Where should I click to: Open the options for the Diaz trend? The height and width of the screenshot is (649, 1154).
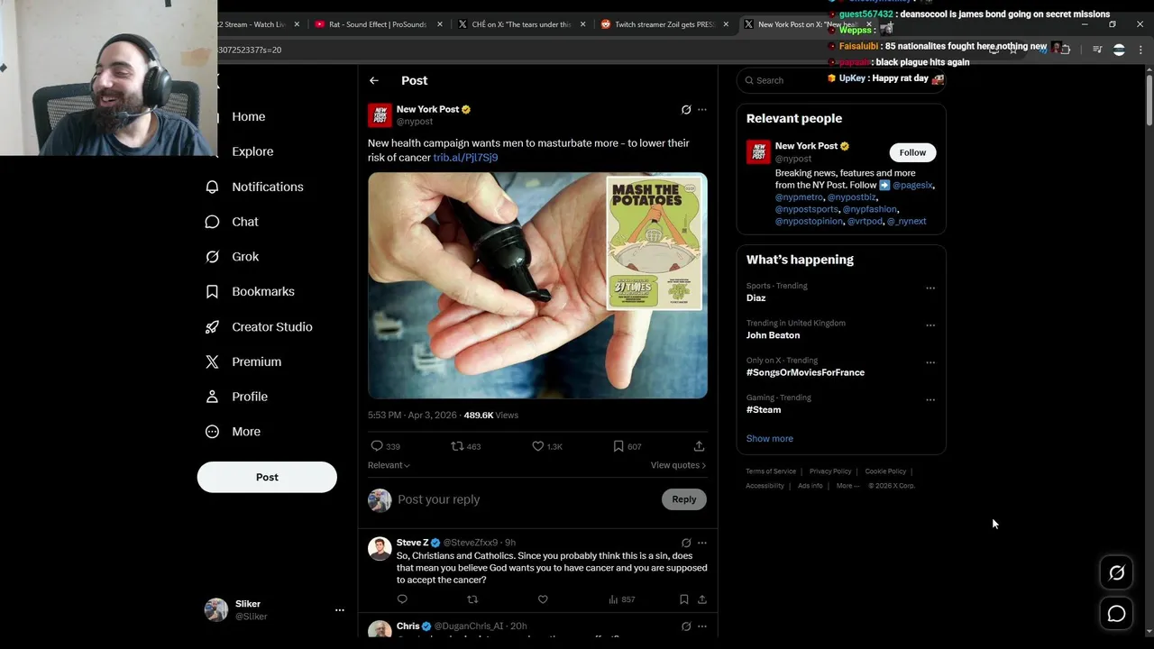pos(930,288)
